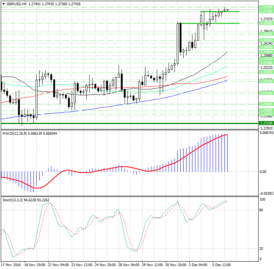Click the 28 Nov 04:00 time label

129,265
